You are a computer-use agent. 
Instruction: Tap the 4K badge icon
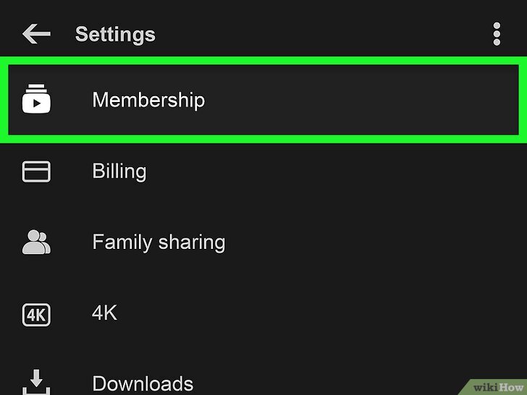pyautogui.click(x=36, y=315)
